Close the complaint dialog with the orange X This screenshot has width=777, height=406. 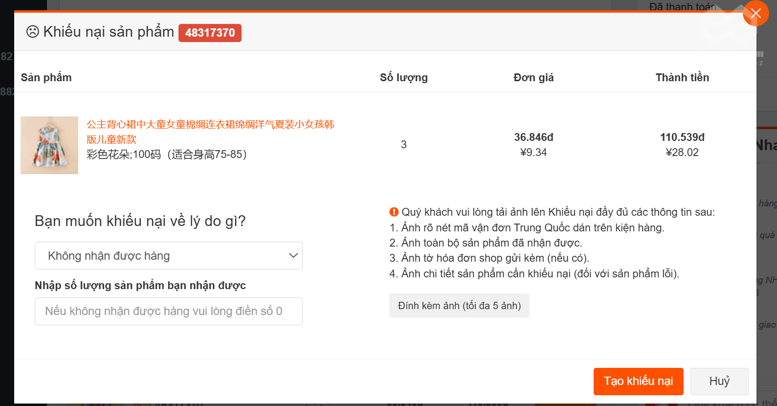click(x=755, y=13)
